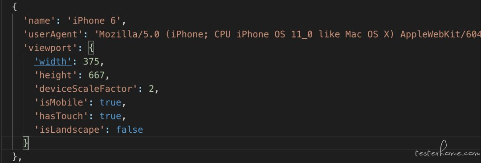The width and height of the screenshot is (481, 163).
Task: Select the 'iPhone 6' string value
Action: 94,21
